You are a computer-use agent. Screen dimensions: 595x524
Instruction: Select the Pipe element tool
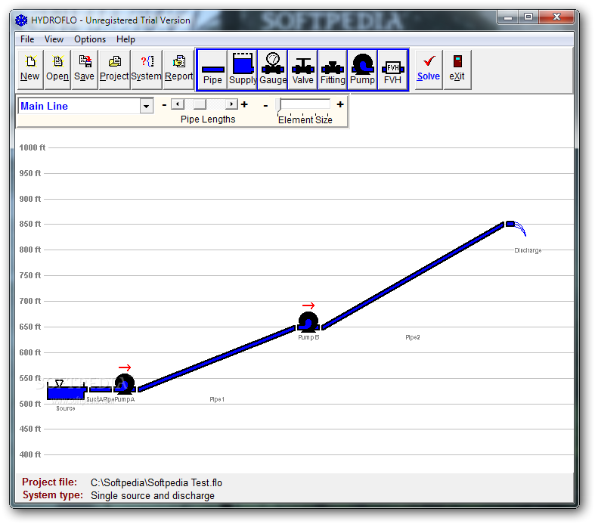212,70
